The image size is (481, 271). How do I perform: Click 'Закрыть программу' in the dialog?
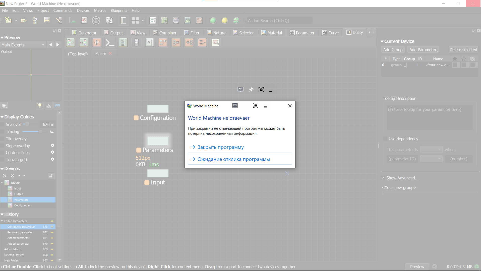[x=220, y=147]
